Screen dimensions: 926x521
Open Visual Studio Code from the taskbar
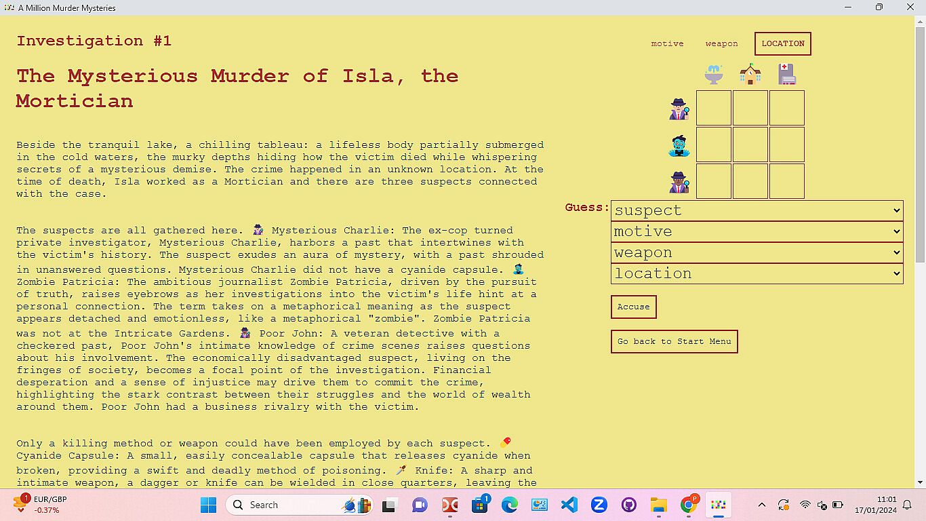coord(569,505)
